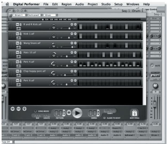Open the Digital Performer application menu

[26, 4]
